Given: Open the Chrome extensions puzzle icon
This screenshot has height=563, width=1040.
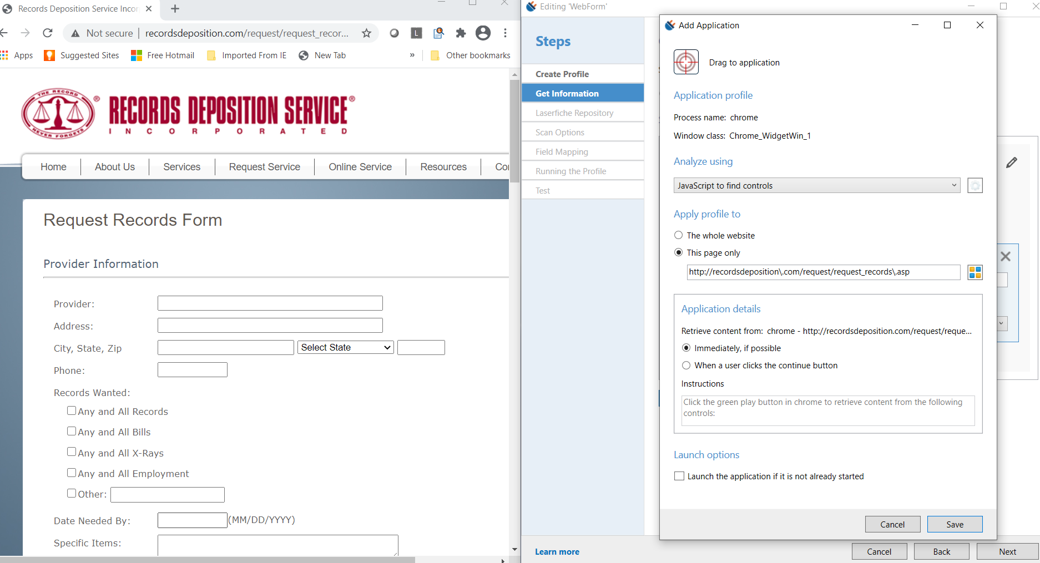Looking at the screenshot, I should [x=461, y=33].
